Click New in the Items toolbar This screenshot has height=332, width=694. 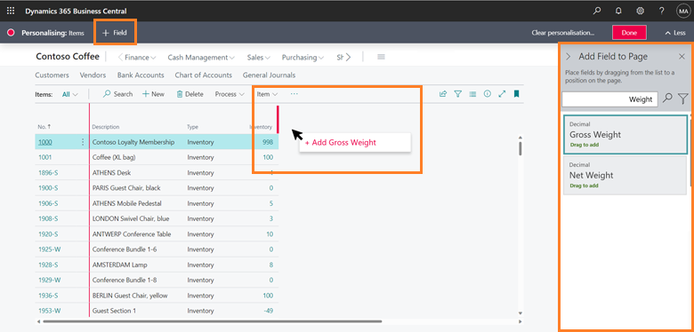(x=153, y=94)
